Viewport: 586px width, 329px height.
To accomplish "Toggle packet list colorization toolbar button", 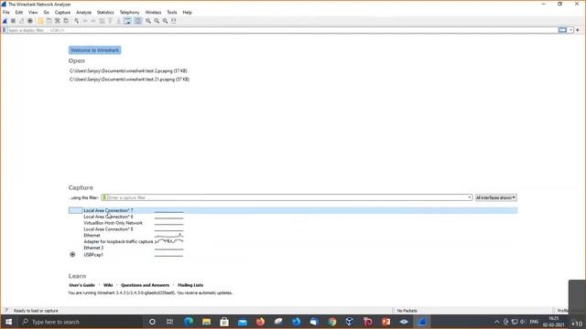I will coord(138,21).
